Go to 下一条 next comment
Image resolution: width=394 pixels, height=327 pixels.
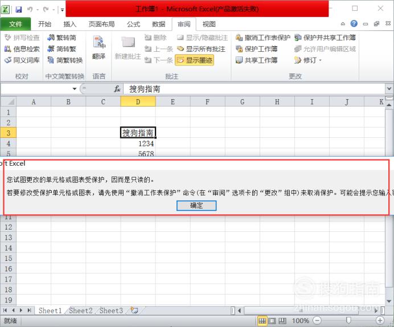(x=159, y=60)
